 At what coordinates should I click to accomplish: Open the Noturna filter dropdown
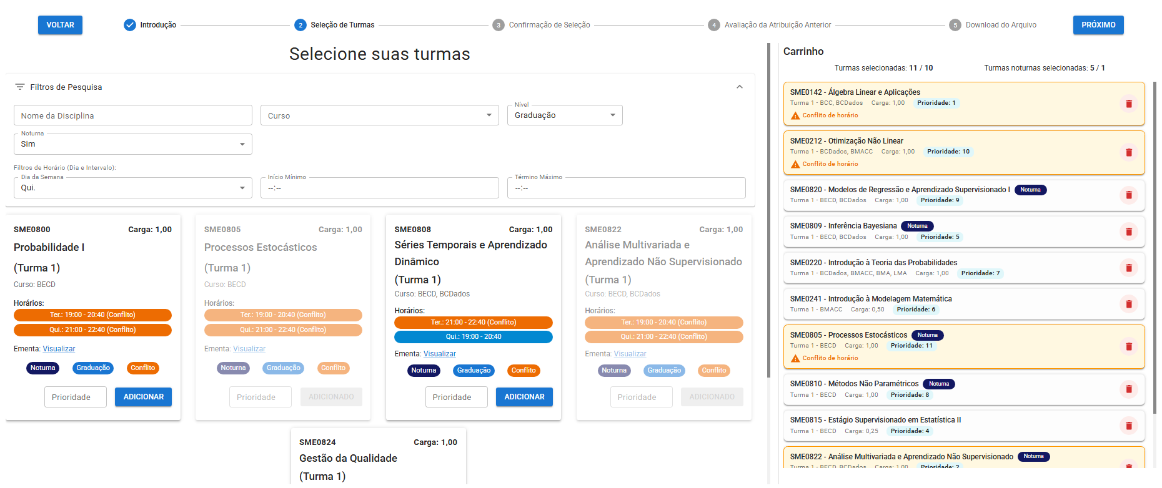(132, 144)
